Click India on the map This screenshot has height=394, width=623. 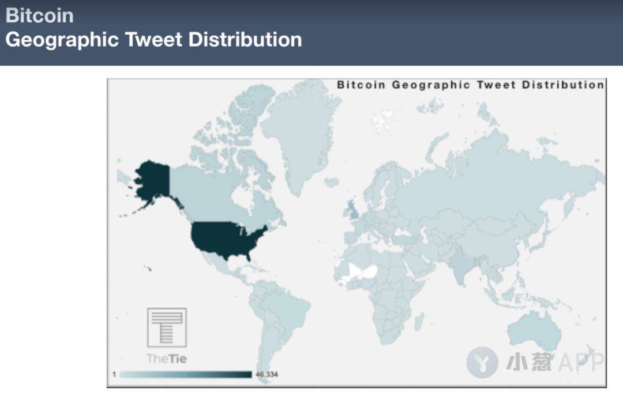(x=461, y=265)
